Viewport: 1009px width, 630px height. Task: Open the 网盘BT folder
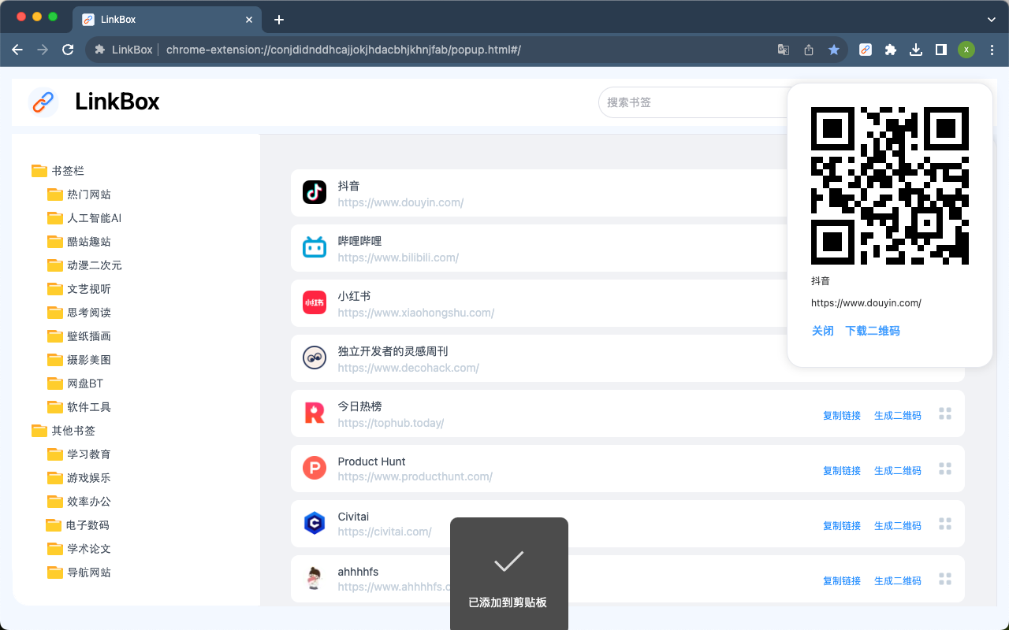tap(76, 383)
